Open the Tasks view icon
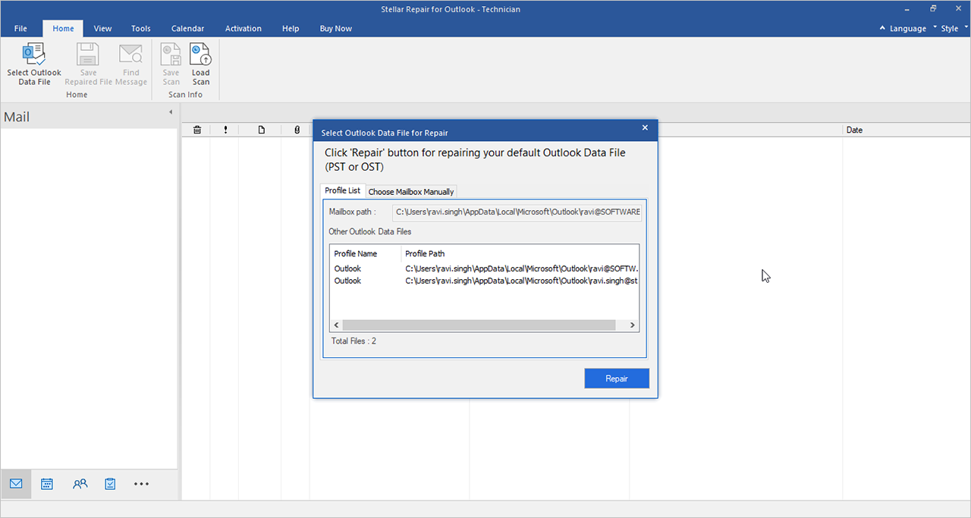 [110, 484]
